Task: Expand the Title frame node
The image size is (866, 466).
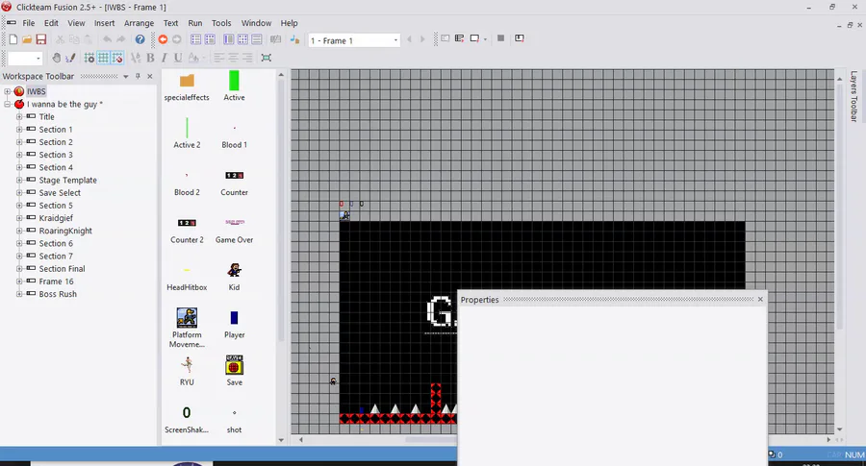Action: (19, 117)
